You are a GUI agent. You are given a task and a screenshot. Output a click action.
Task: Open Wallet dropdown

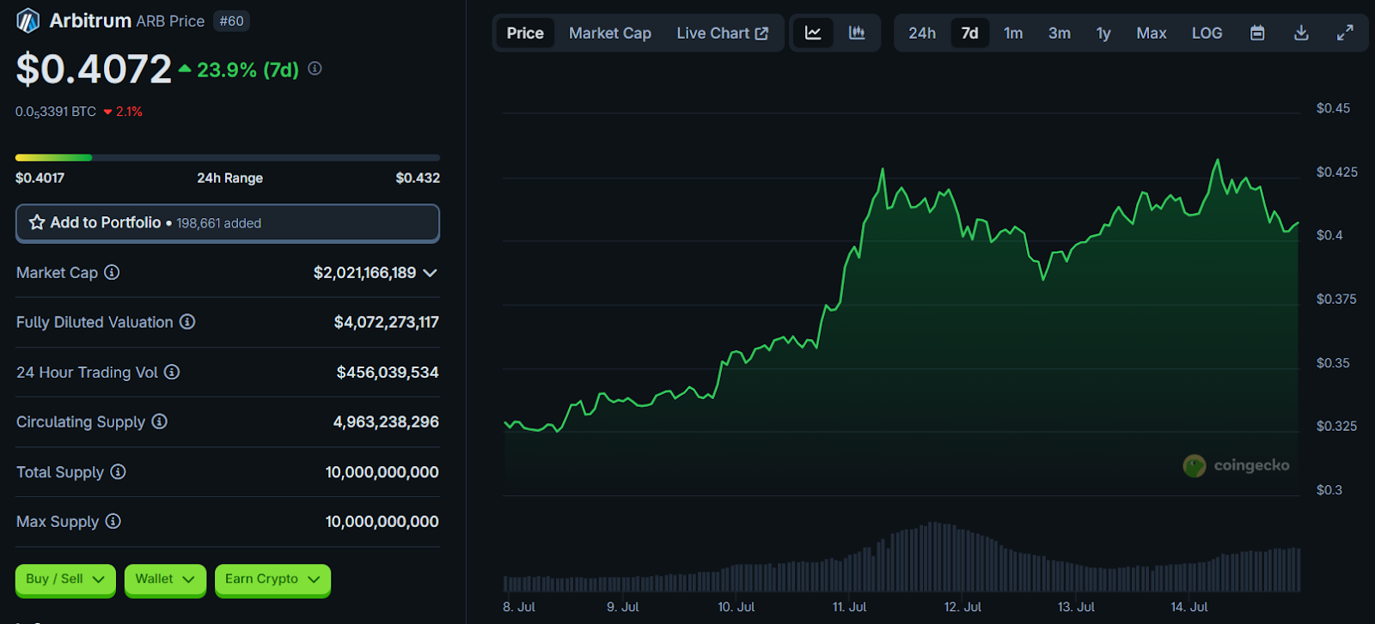[165, 579]
